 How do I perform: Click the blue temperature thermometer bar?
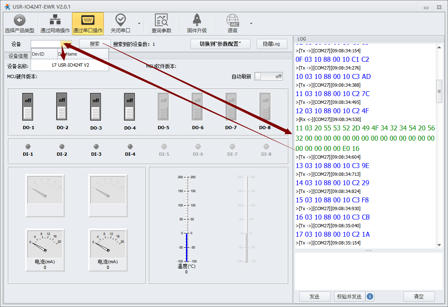point(186,247)
